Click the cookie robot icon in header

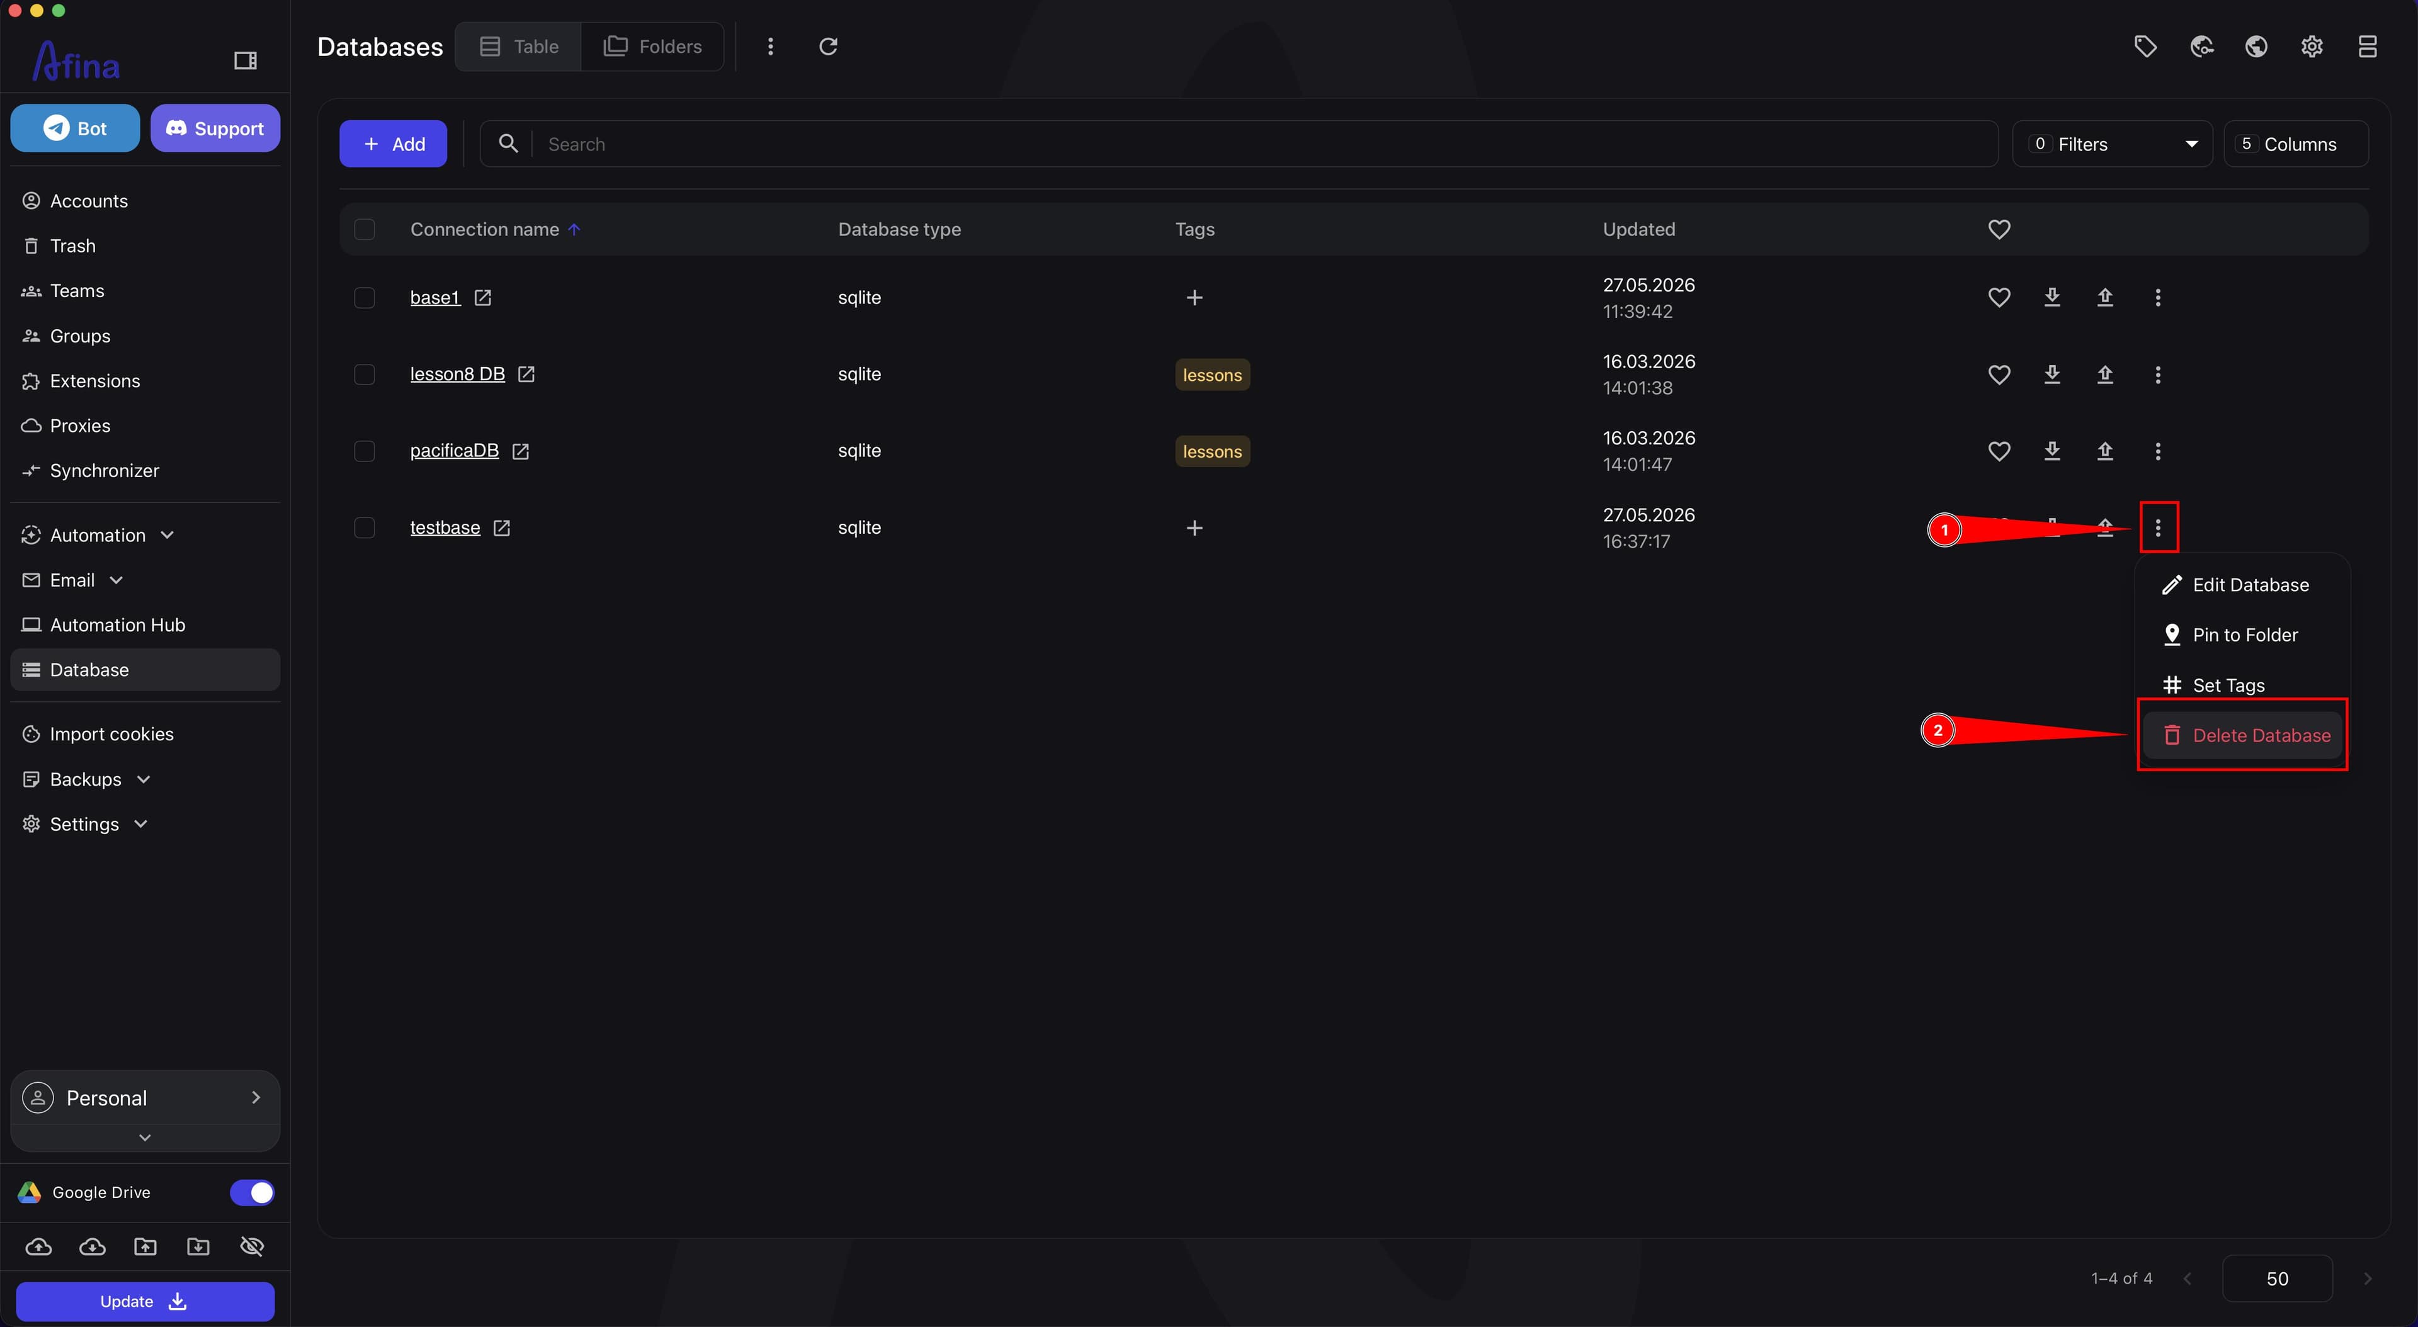point(2202,46)
